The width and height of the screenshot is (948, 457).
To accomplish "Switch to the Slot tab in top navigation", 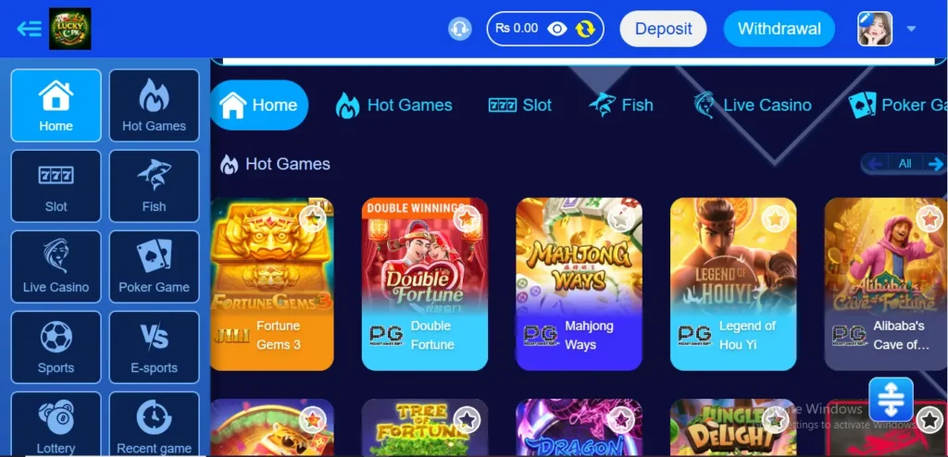I will coord(520,105).
